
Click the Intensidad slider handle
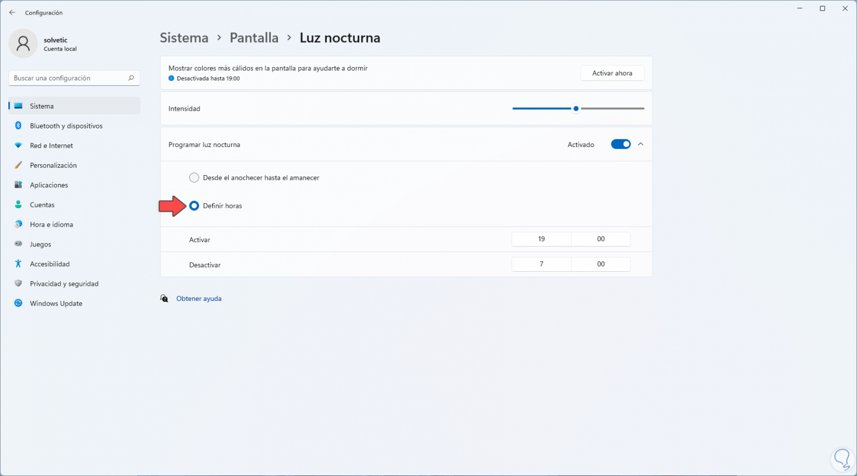click(x=576, y=109)
